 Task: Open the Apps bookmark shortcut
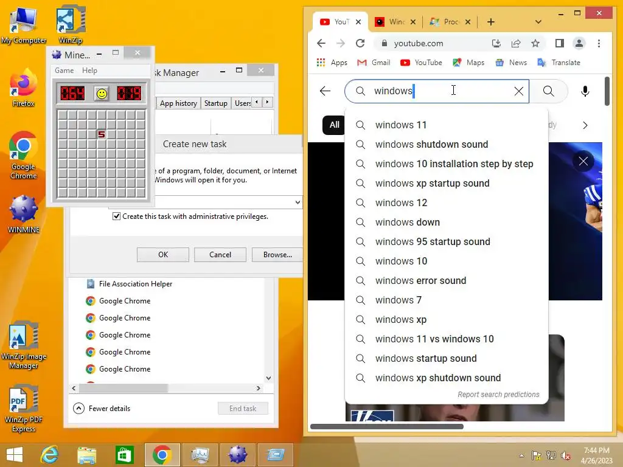click(x=332, y=63)
